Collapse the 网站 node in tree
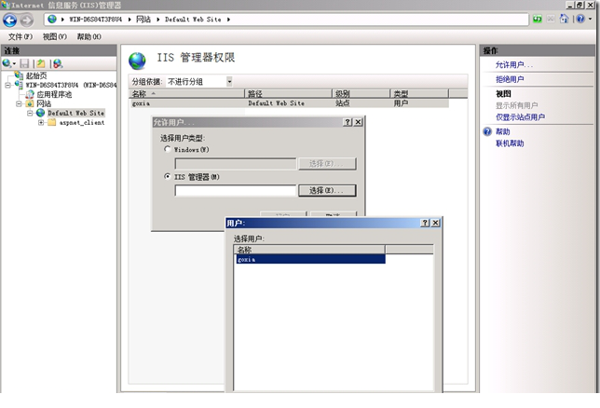The width and height of the screenshot is (600, 408). [x=19, y=103]
